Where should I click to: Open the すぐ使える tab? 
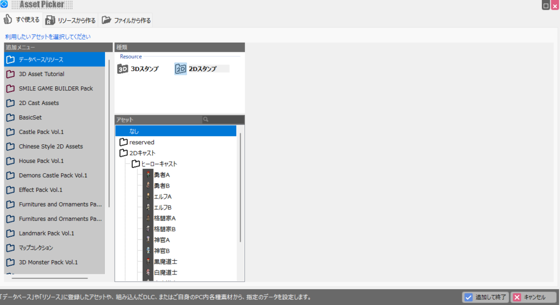pos(22,20)
